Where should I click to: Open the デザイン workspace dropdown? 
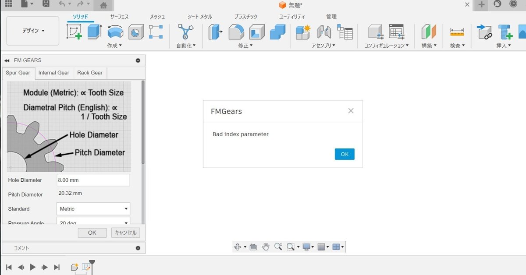pos(33,31)
